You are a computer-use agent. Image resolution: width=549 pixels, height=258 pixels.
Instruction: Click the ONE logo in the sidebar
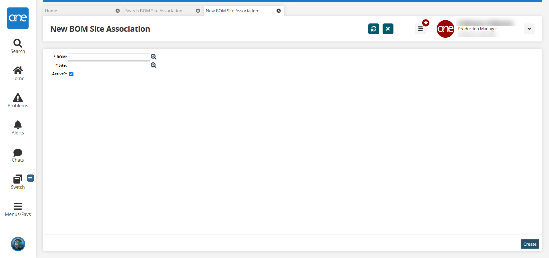click(x=18, y=18)
